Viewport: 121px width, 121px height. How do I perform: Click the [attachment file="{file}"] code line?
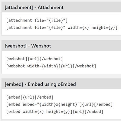(37, 21)
